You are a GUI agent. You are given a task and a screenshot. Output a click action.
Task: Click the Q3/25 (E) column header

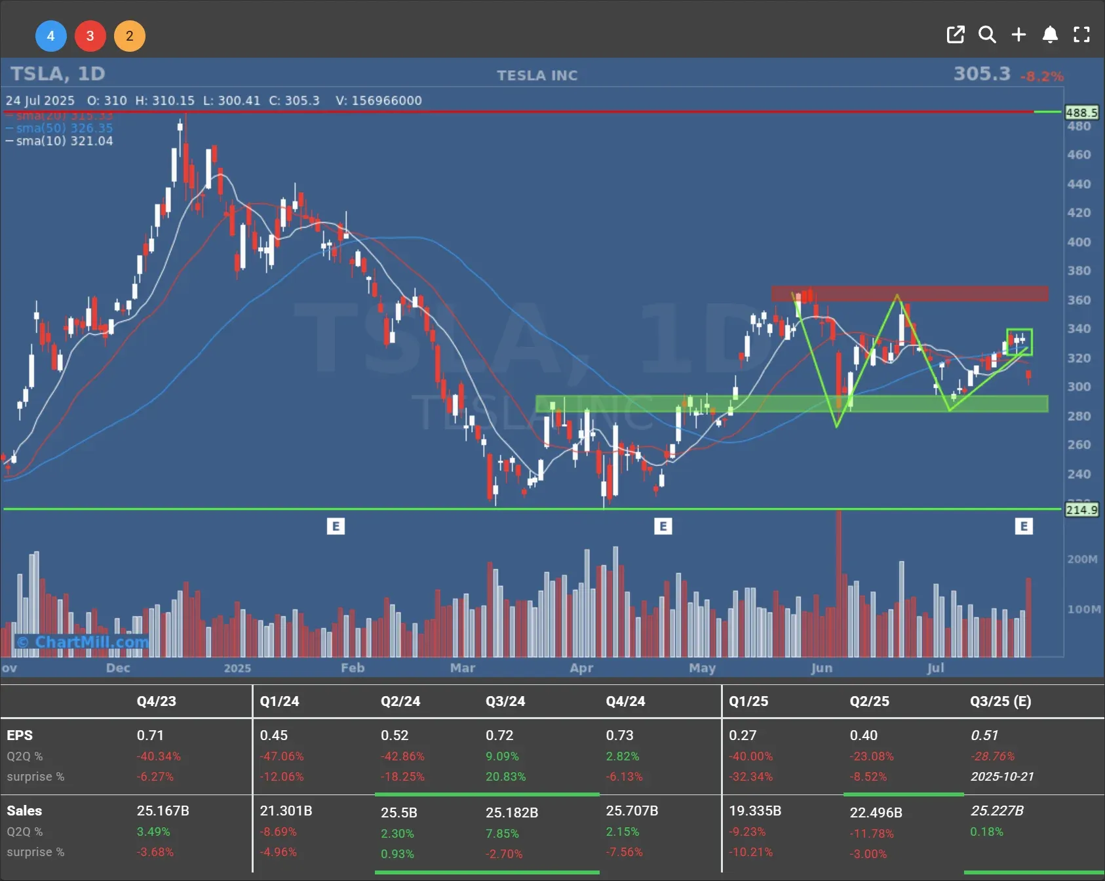pos(1001,701)
